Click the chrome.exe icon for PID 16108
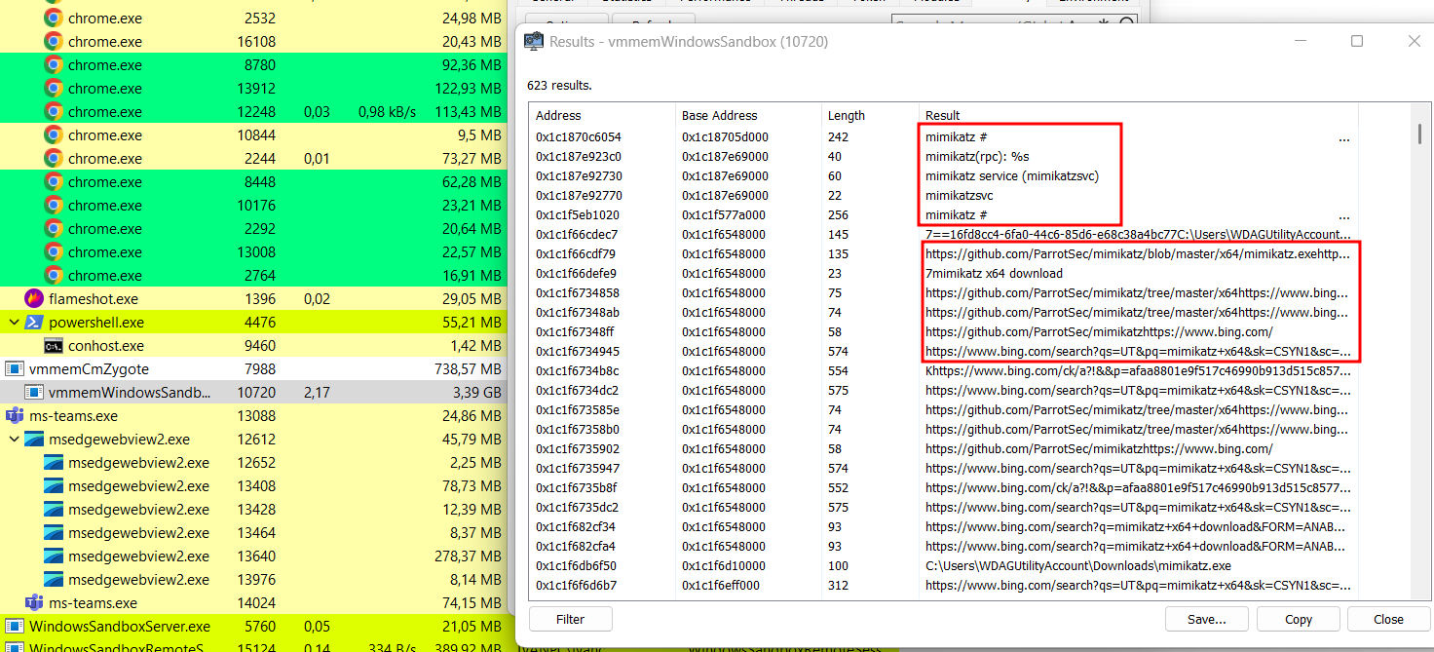1434x652 pixels. tap(54, 42)
